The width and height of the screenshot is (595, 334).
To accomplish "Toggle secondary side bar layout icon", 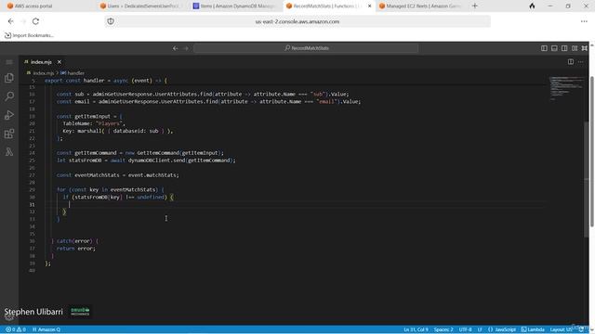I will (564, 48).
